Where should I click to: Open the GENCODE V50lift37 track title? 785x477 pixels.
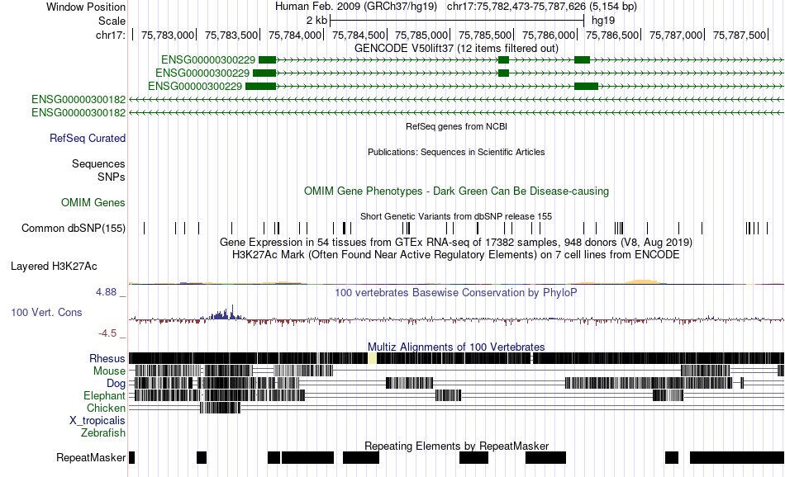pos(456,49)
